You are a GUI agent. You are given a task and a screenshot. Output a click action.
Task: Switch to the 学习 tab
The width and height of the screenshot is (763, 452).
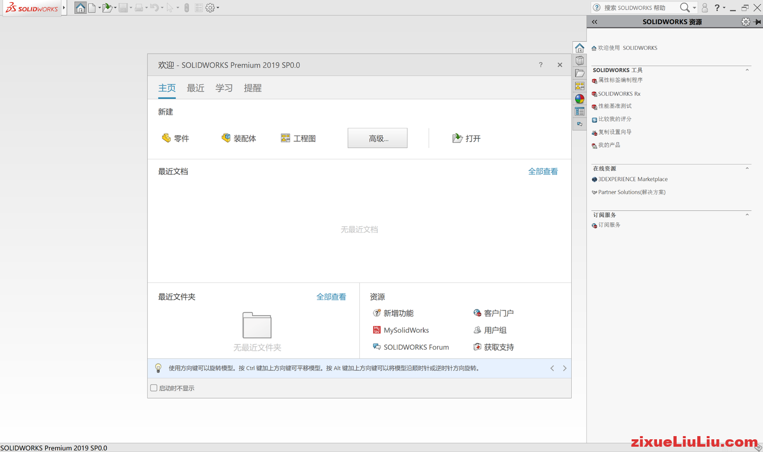(x=224, y=88)
